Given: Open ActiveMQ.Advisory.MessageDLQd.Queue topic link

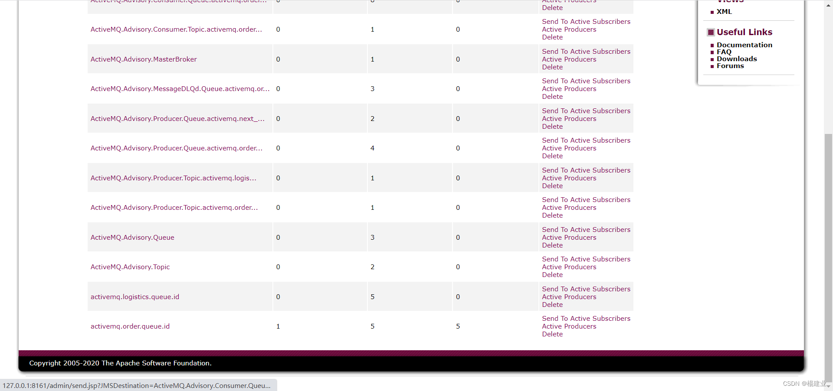Looking at the screenshot, I should pos(180,89).
